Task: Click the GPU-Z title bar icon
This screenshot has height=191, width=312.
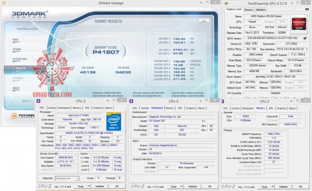Action: click(227, 3)
